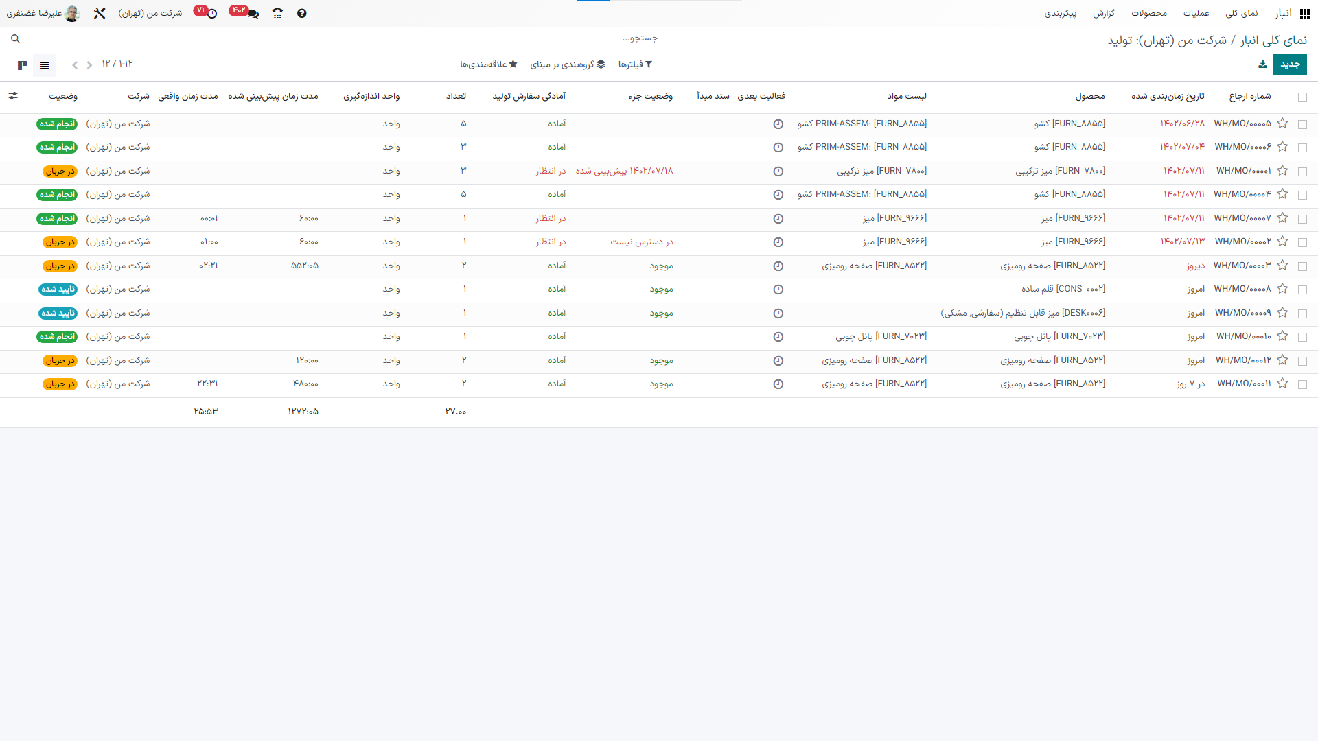Star favorite for WH/MO/00005
This screenshot has height=741, width=1318.
click(x=1282, y=123)
